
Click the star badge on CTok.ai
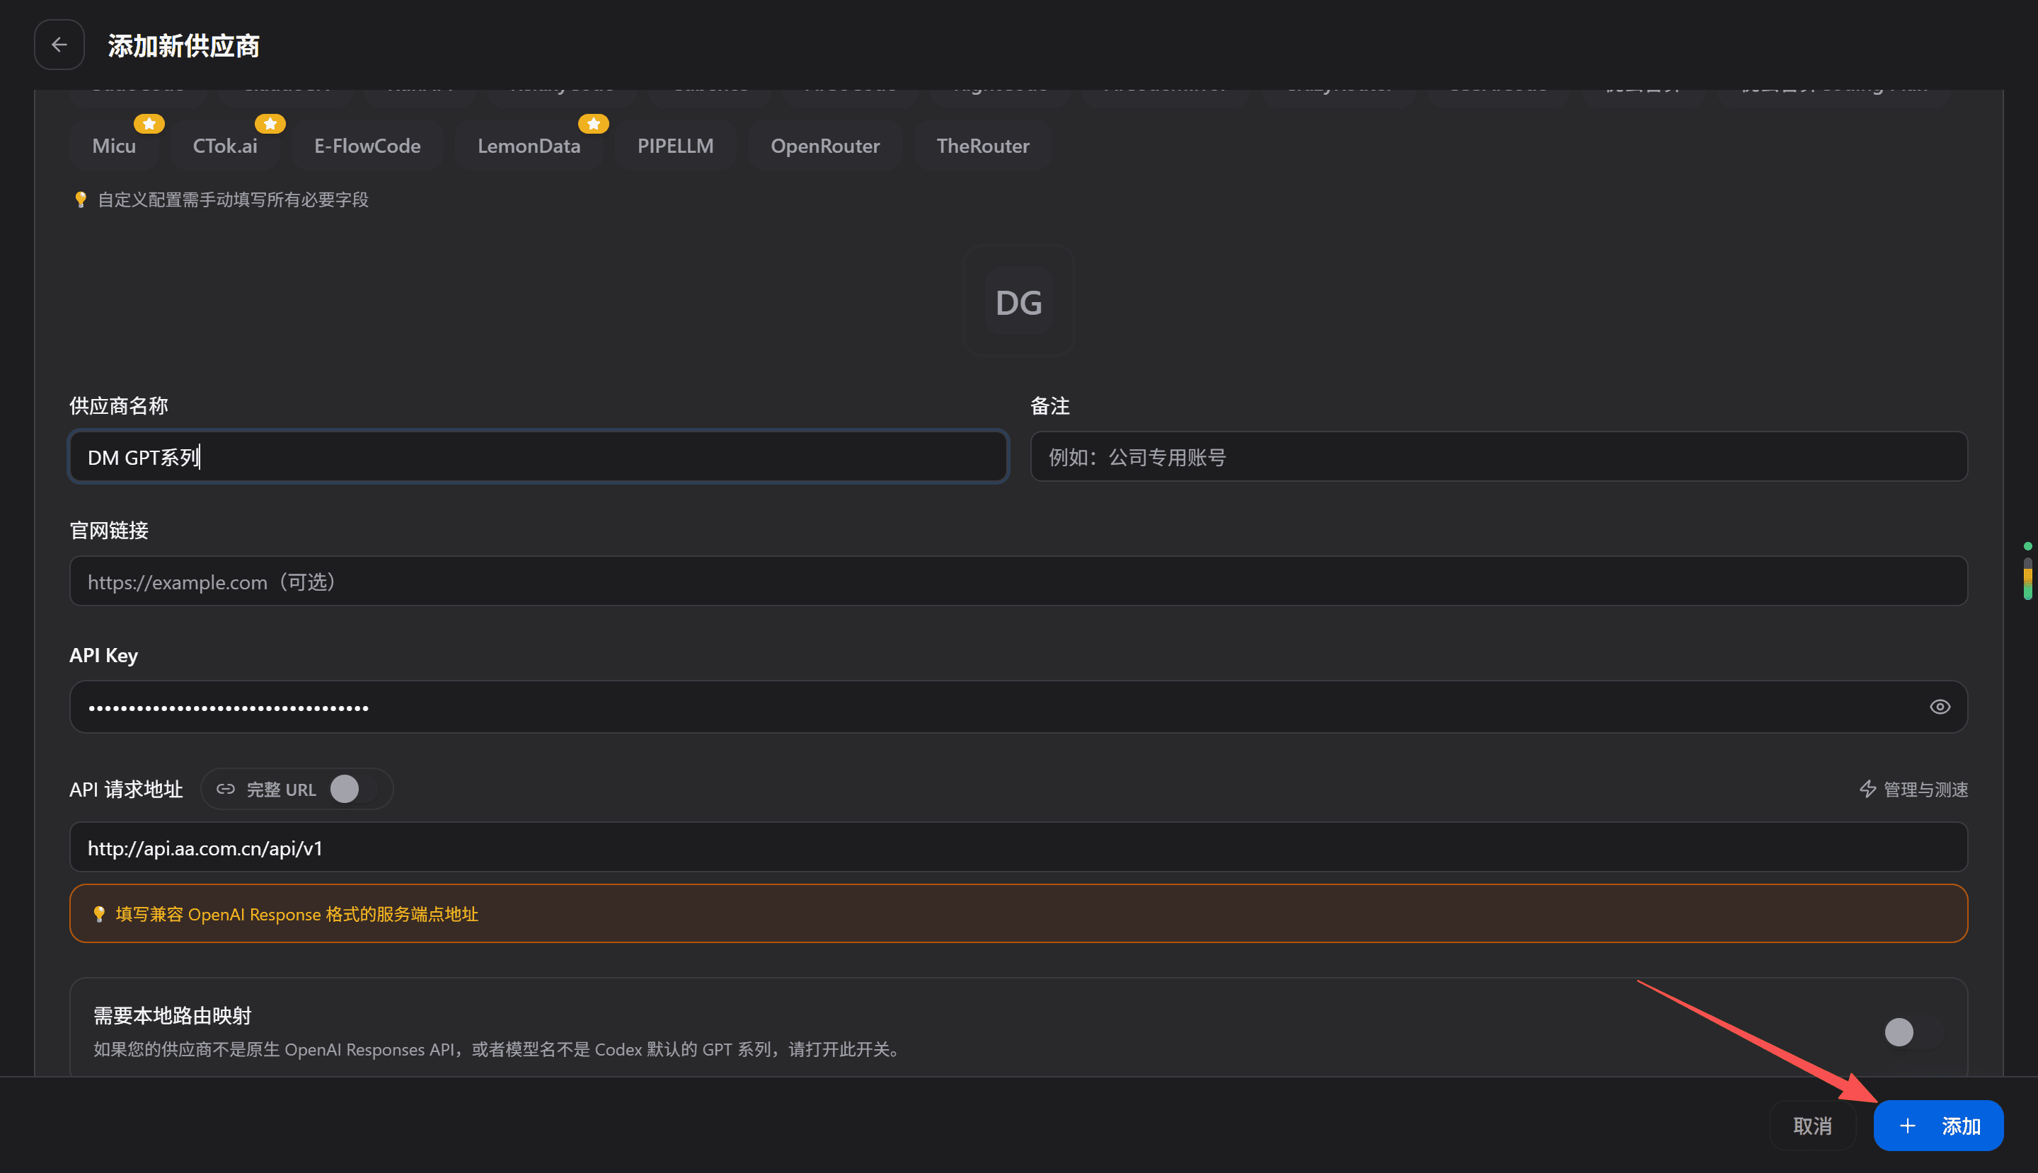[270, 124]
